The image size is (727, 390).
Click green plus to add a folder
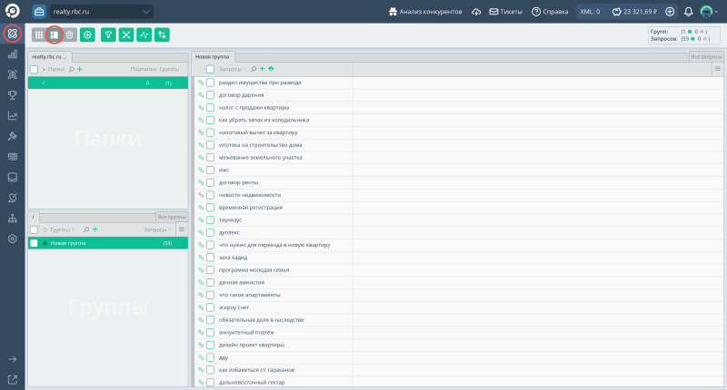click(x=80, y=69)
